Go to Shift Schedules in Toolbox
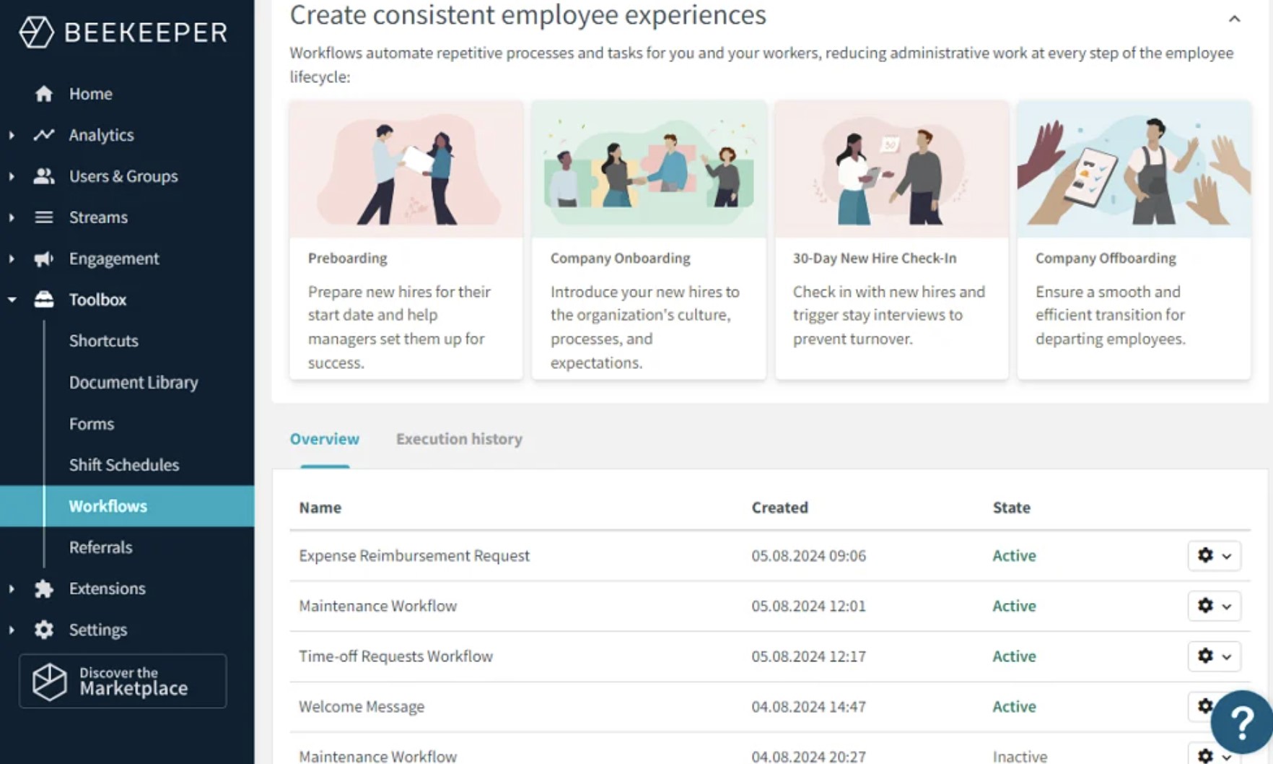The width and height of the screenshot is (1273, 764). pos(124,465)
